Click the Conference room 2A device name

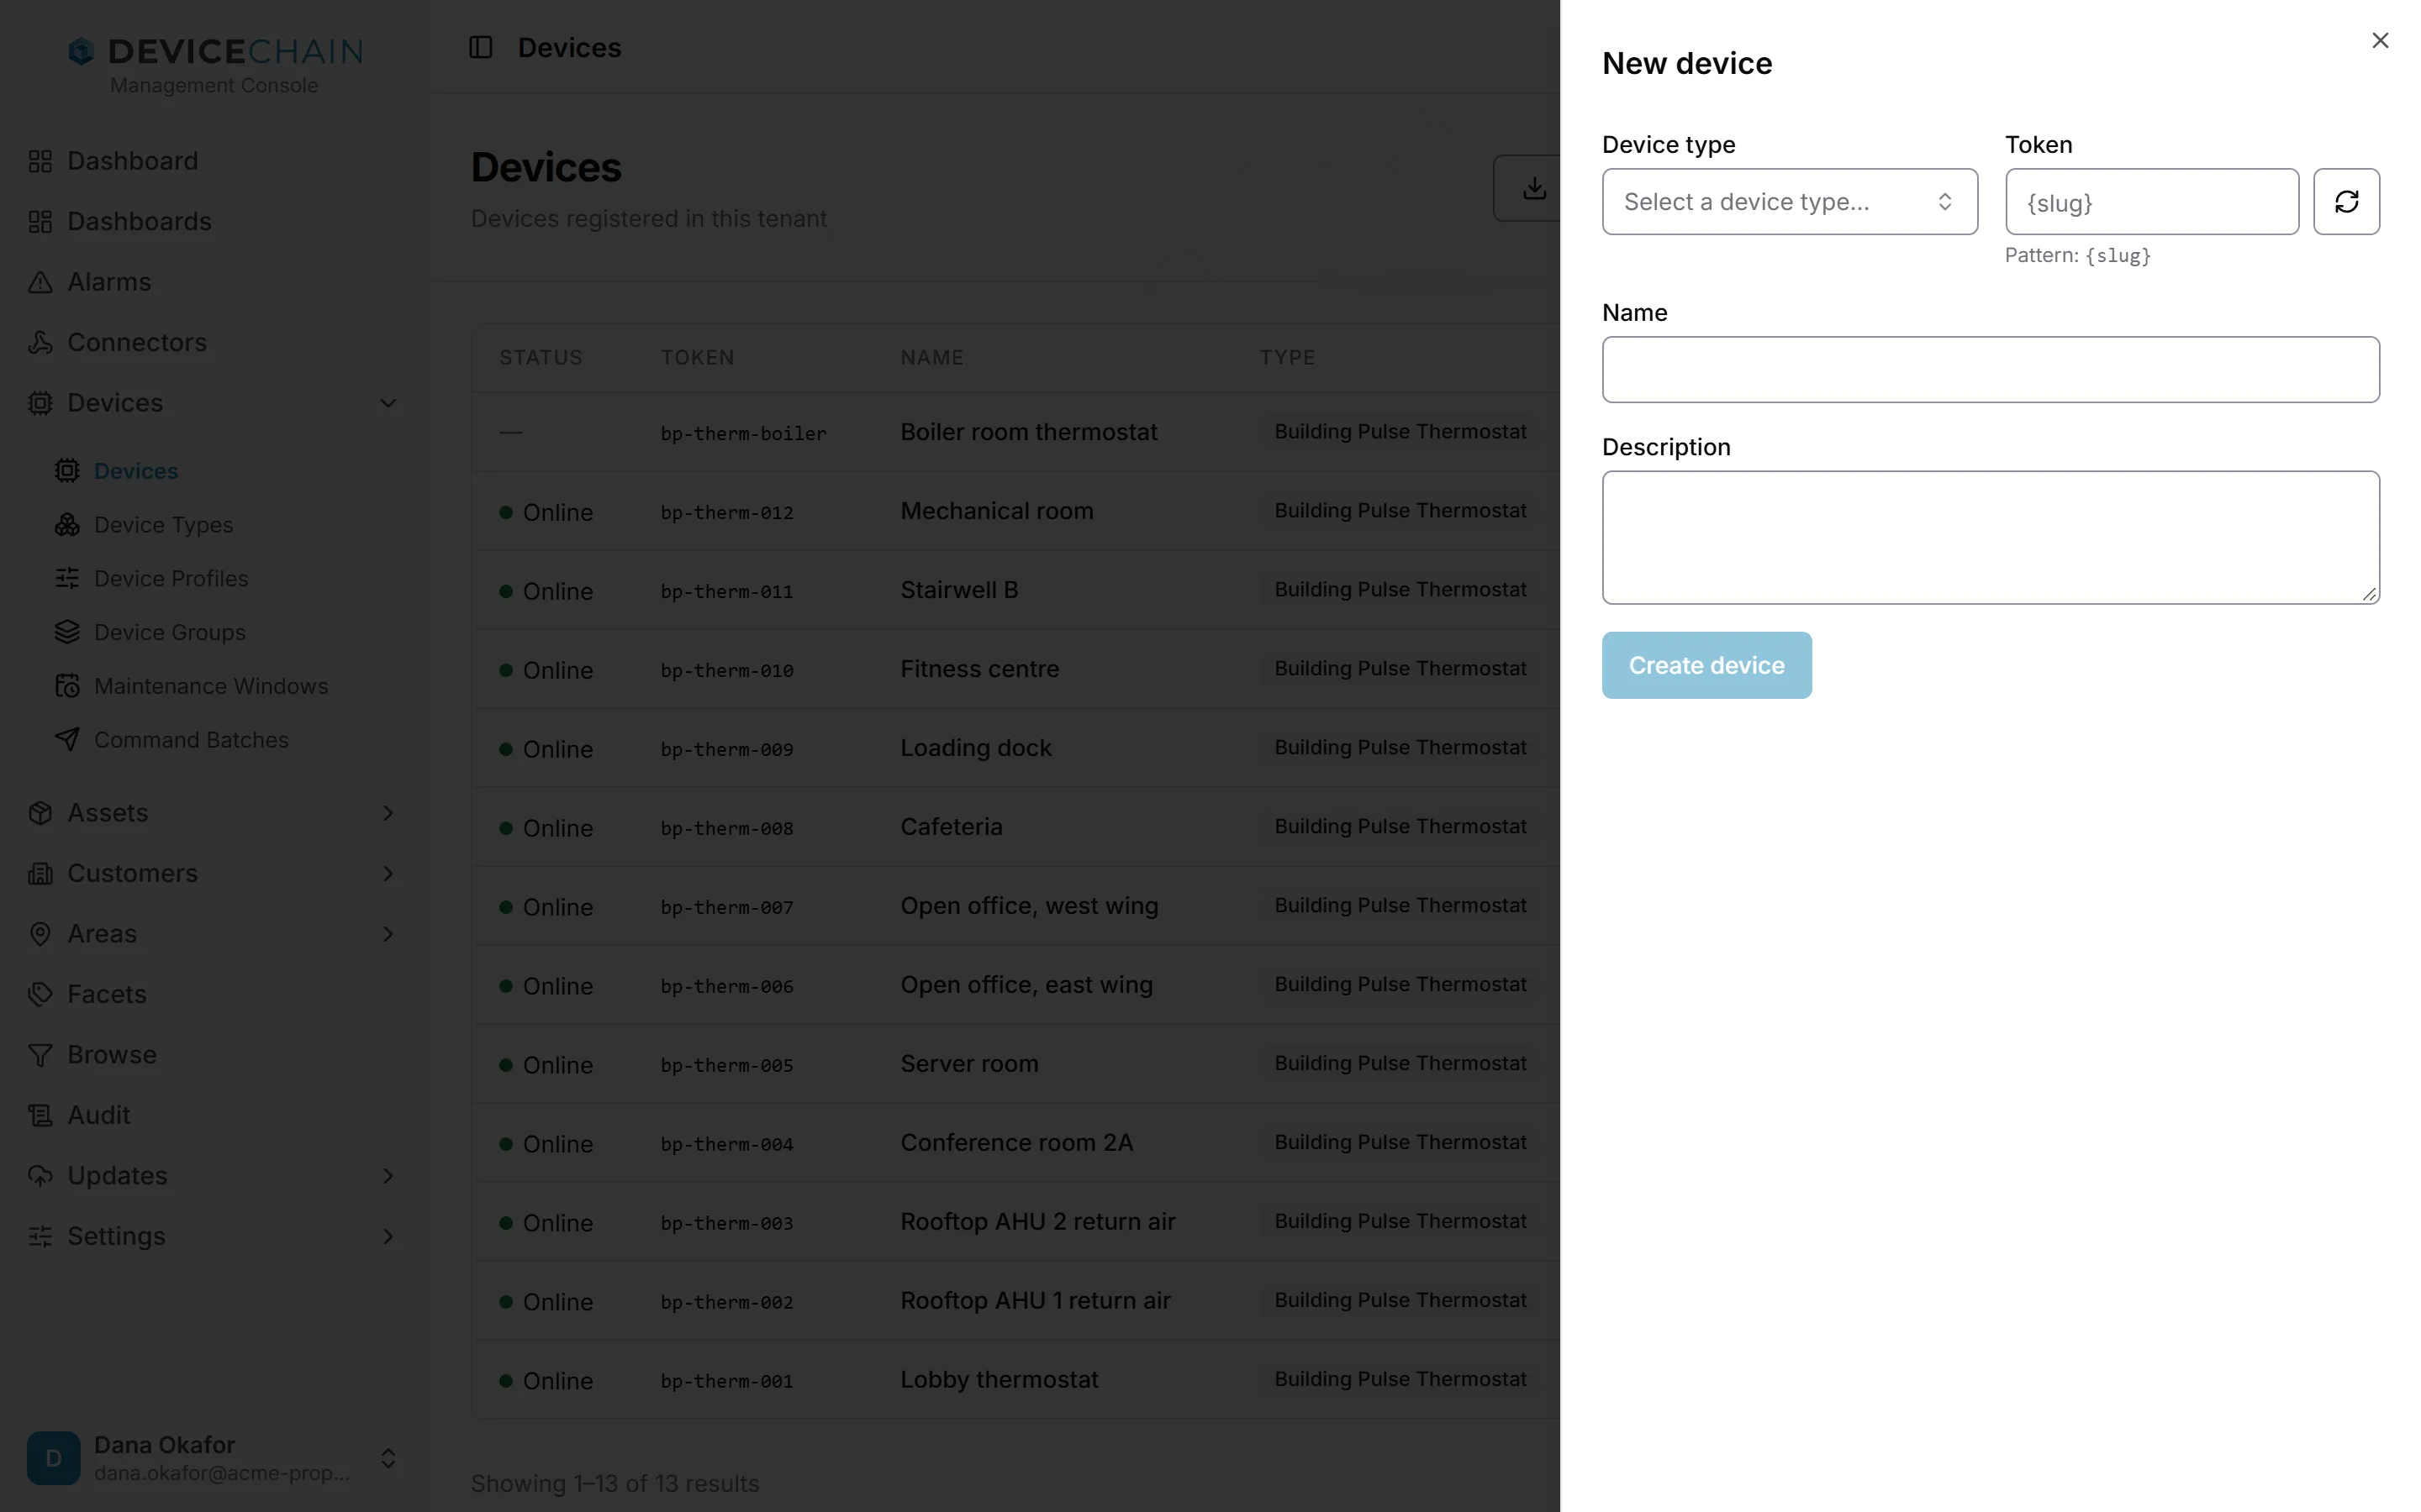click(1016, 1143)
